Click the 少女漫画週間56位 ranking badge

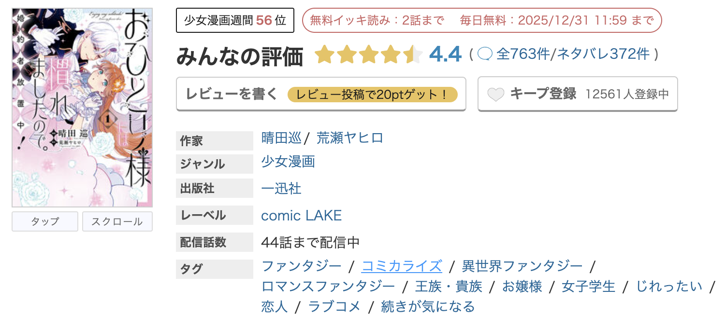tap(235, 20)
